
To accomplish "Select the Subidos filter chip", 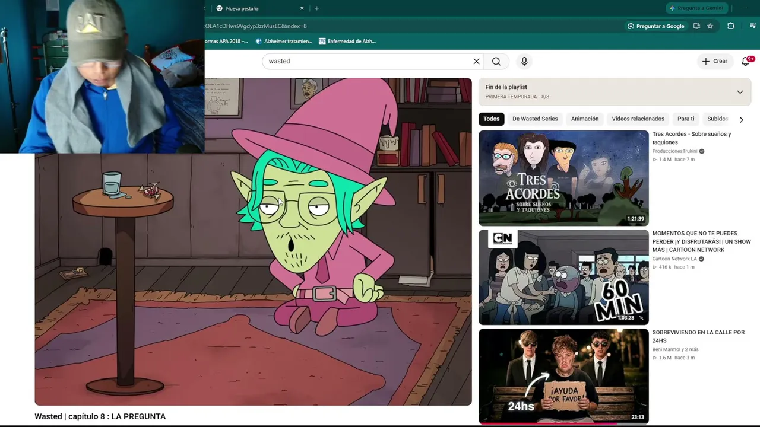I will click(718, 119).
